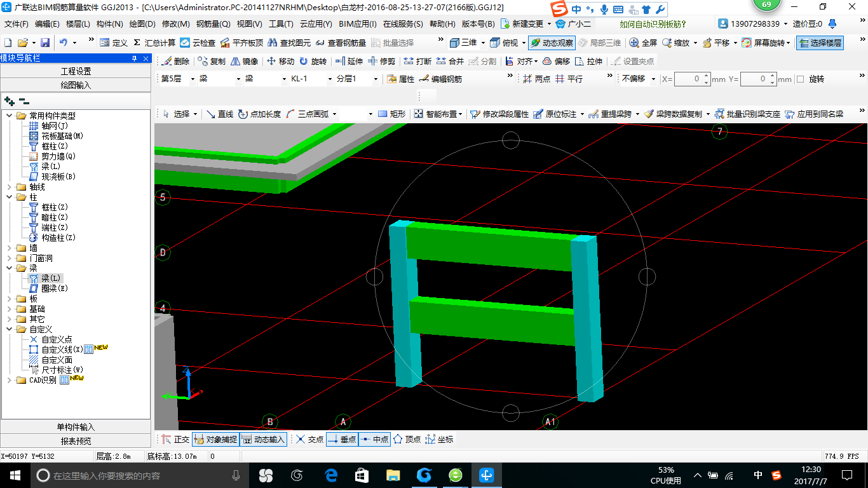Select the 拉伸 stretch tool
The image size is (868, 488).
pos(588,62)
